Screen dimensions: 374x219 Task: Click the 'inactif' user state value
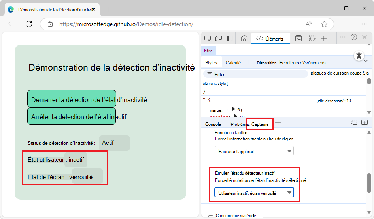click(x=76, y=160)
